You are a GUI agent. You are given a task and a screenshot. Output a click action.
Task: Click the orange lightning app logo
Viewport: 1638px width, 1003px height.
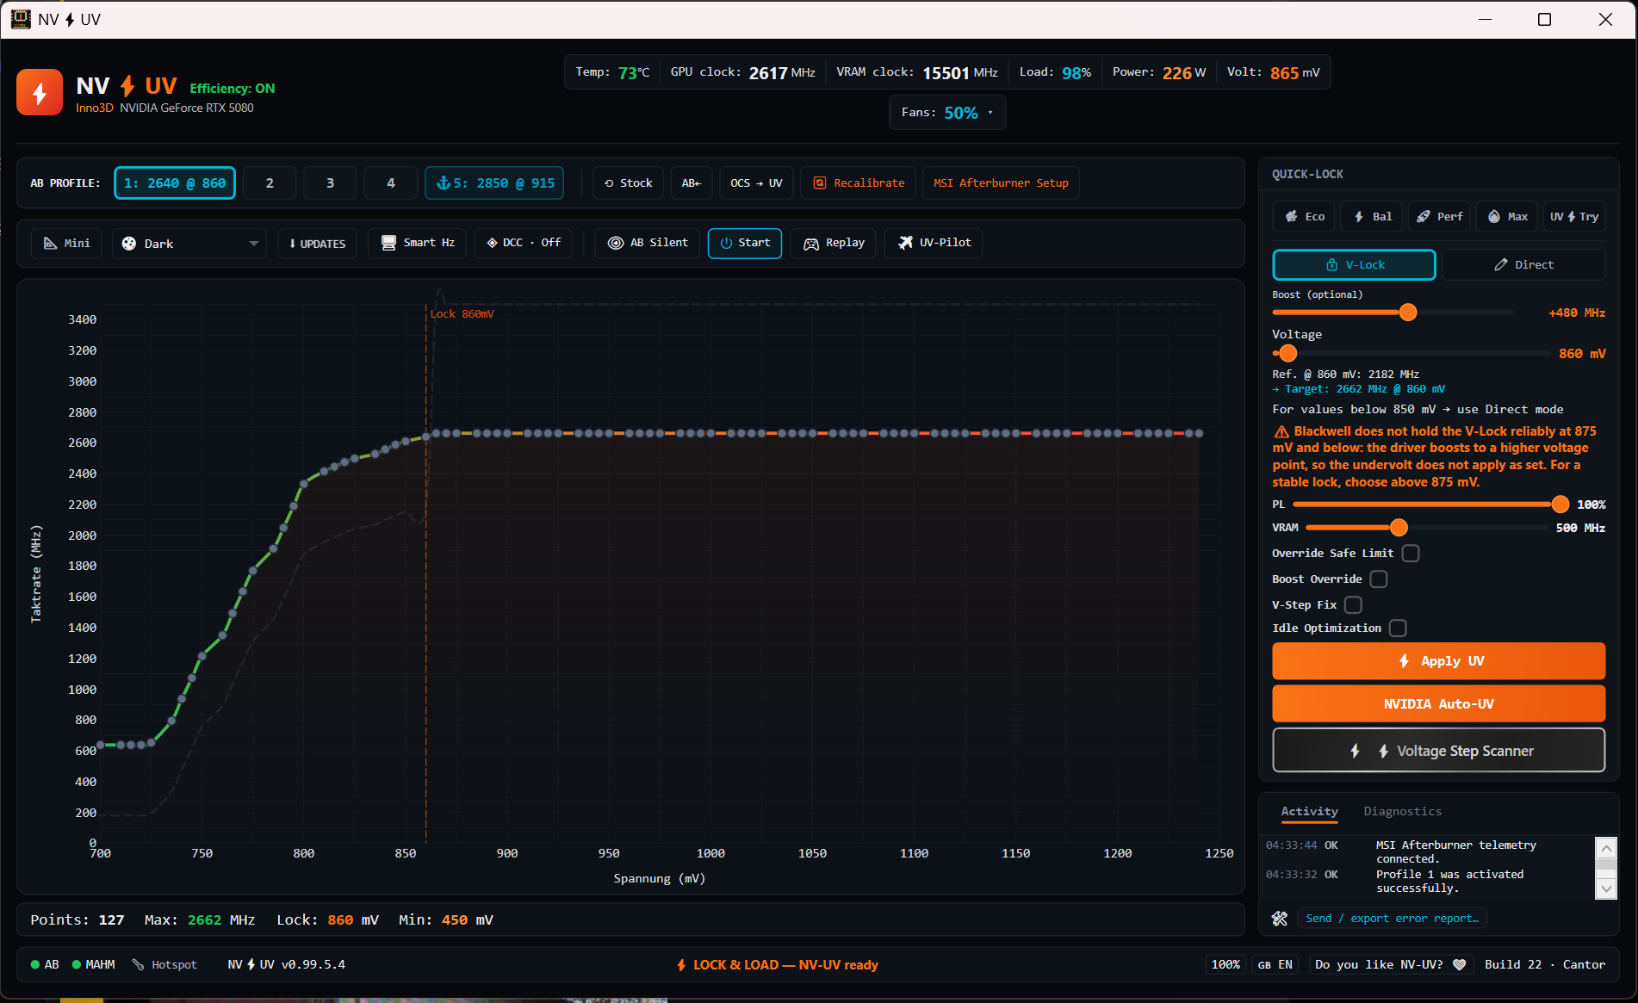point(40,92)
